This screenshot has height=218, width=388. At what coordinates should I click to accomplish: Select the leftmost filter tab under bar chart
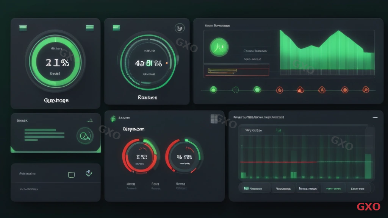pos(255,188)
